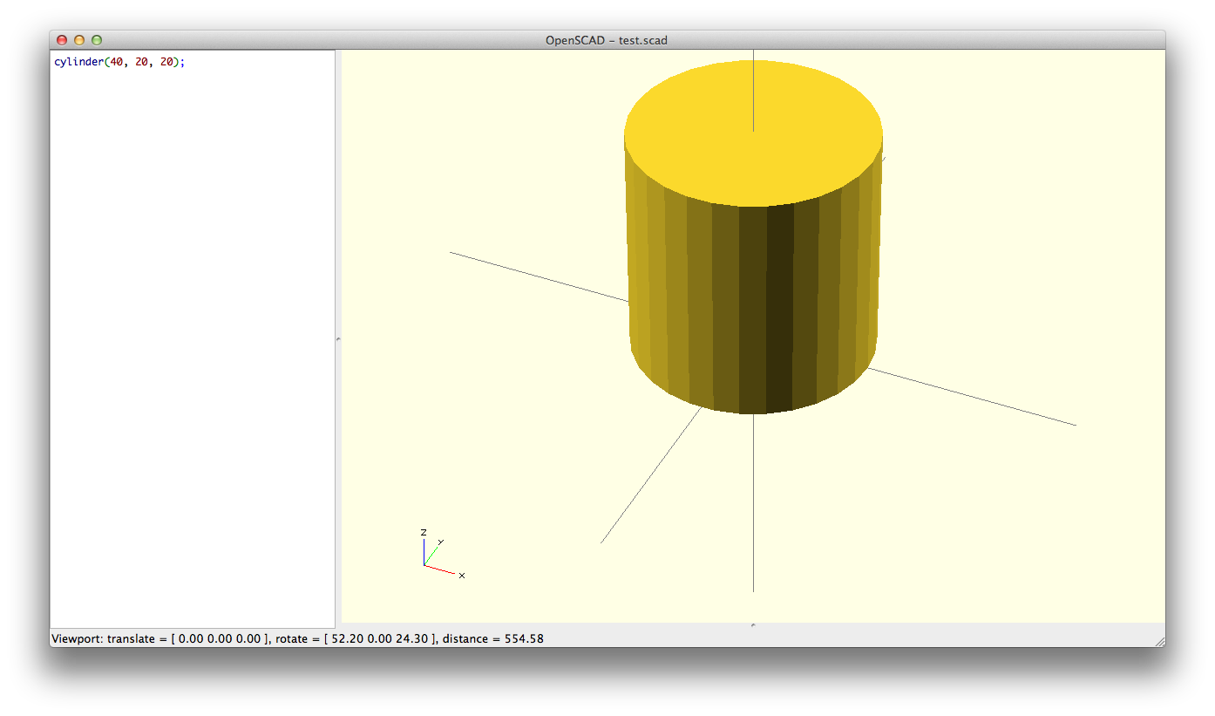
Task: Click the semicolon ending the cylinder statement
Action: pyautogui.click(x=183, y=63)
